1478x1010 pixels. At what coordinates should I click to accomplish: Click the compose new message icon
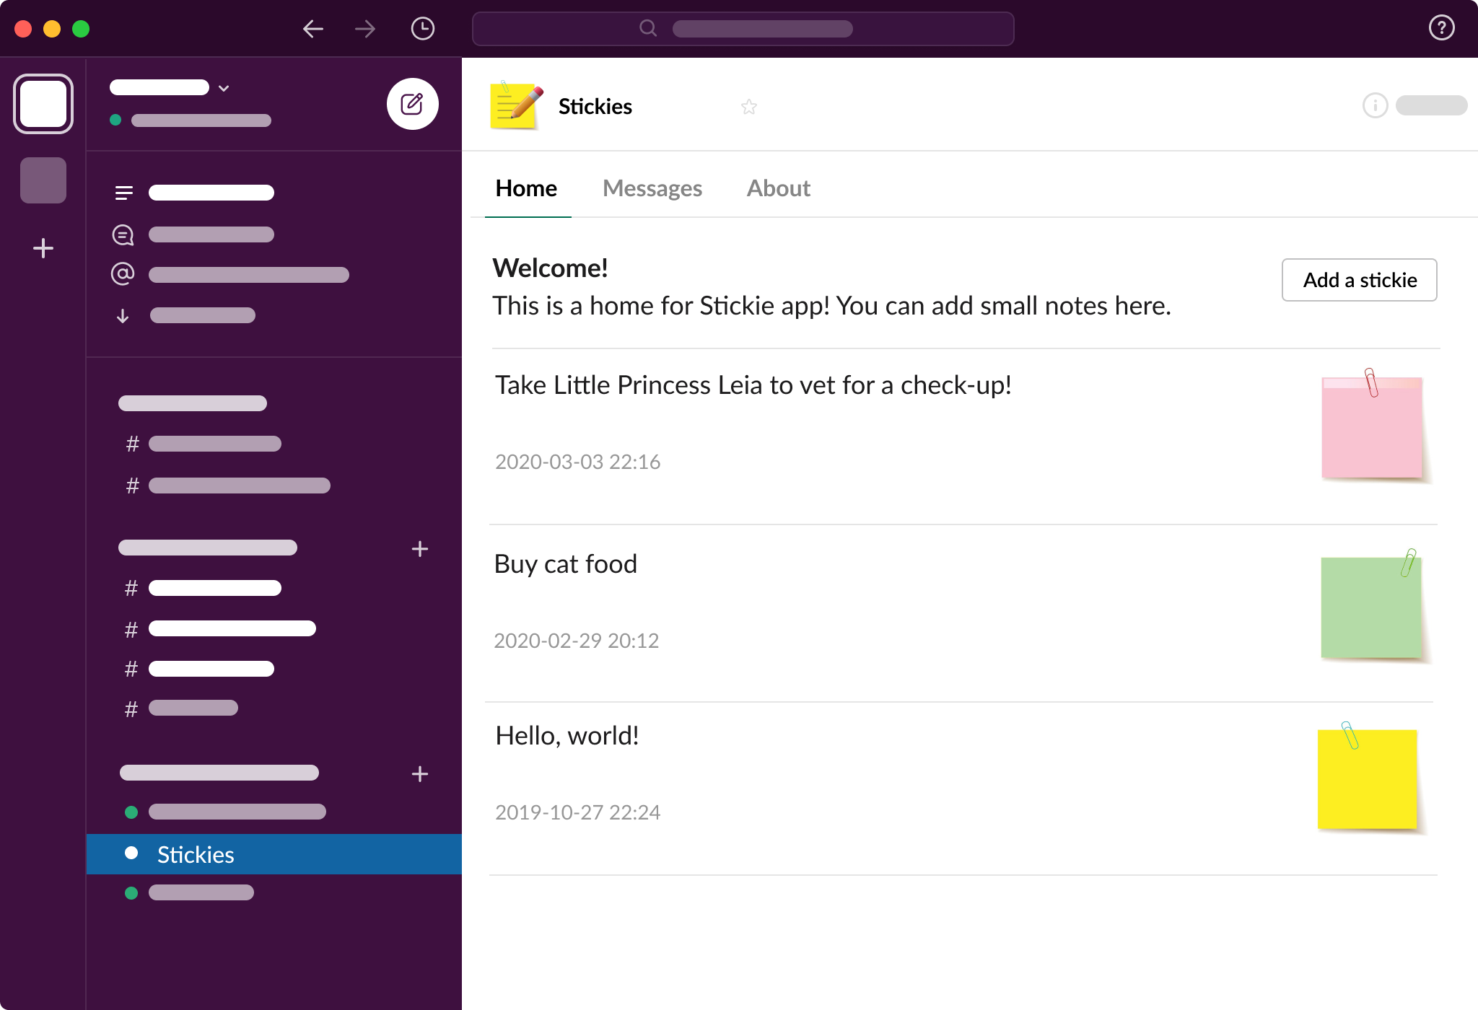(x=410, y=103)
